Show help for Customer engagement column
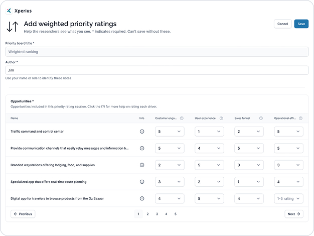 pos(182,119)
